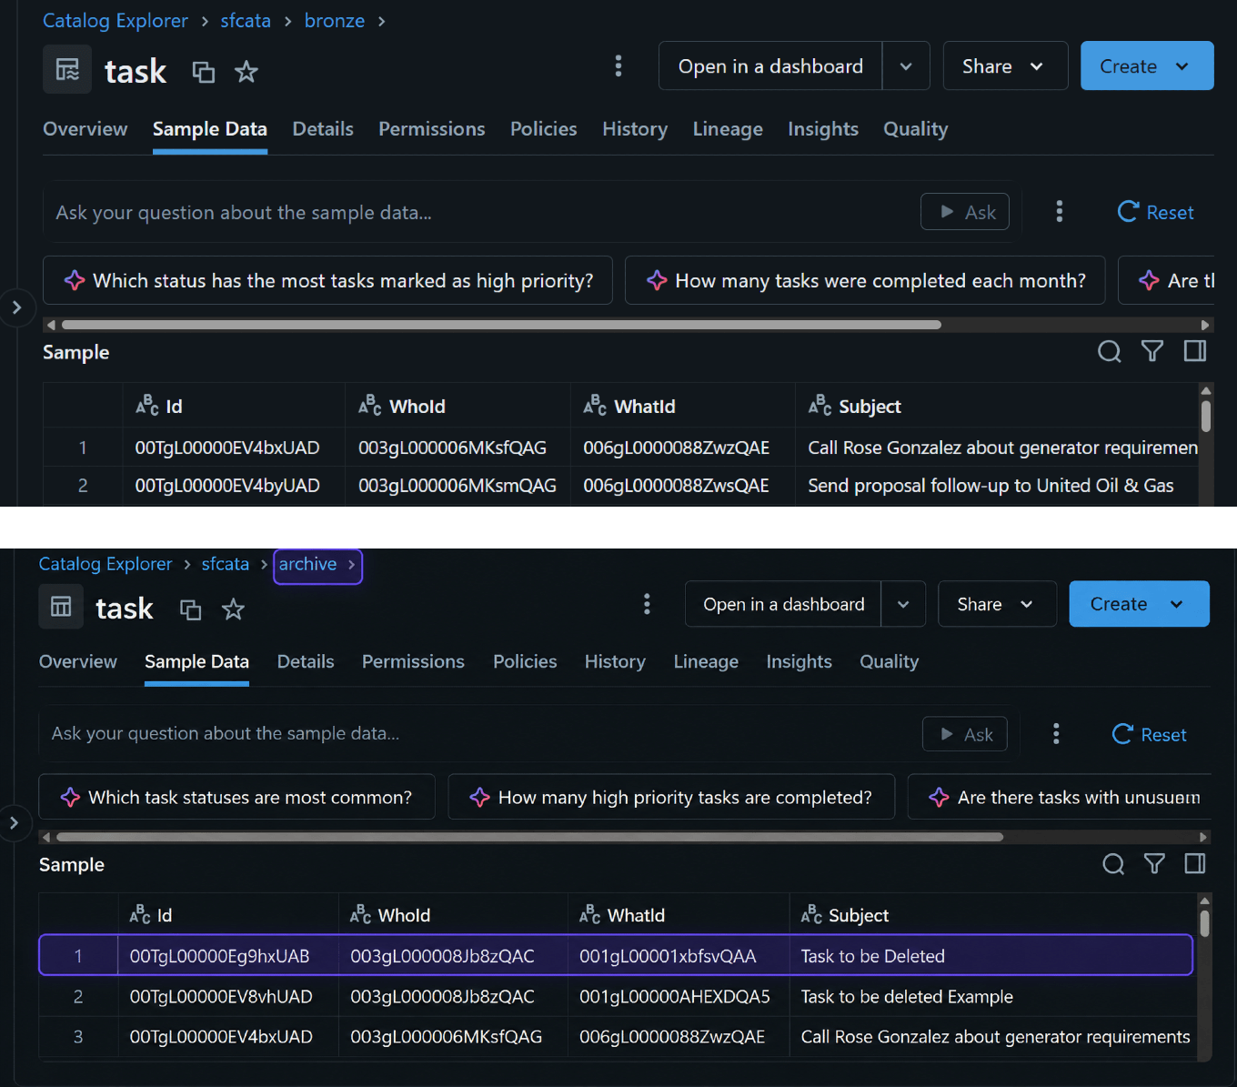Search the bronze Sample table

click(x=1109, y=351)
